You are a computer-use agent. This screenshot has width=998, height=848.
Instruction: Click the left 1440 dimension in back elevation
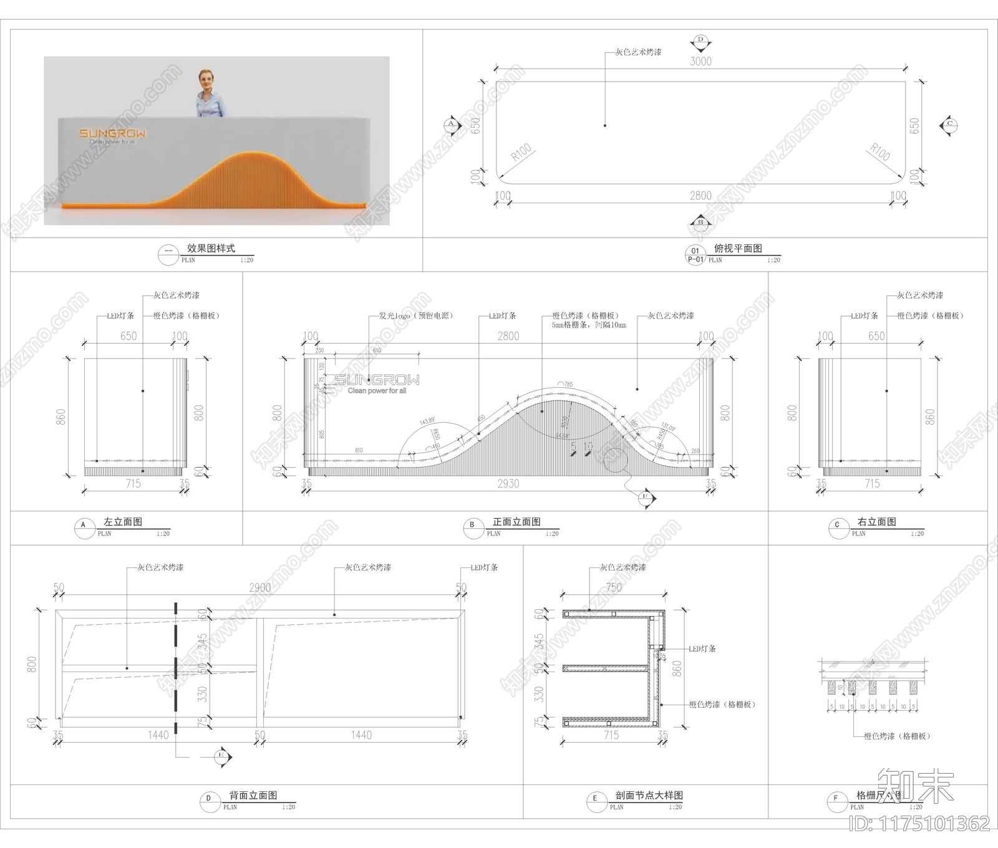158,735
